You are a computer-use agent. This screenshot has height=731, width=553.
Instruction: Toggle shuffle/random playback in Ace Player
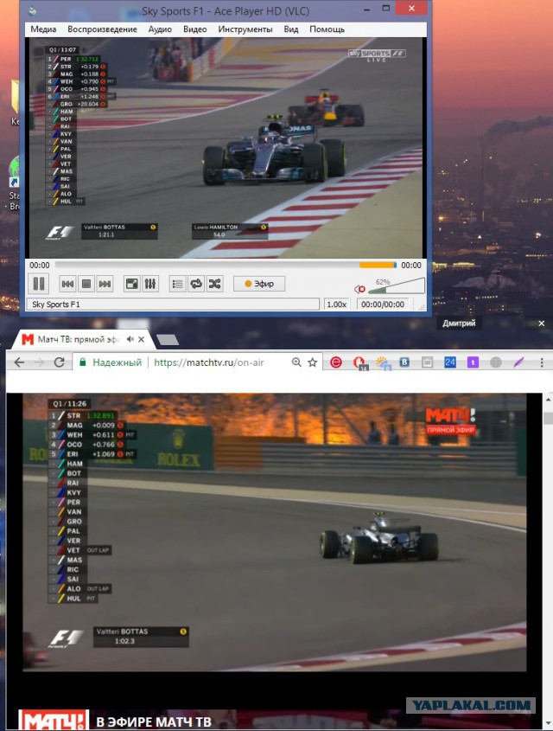(x=214, y=284)
